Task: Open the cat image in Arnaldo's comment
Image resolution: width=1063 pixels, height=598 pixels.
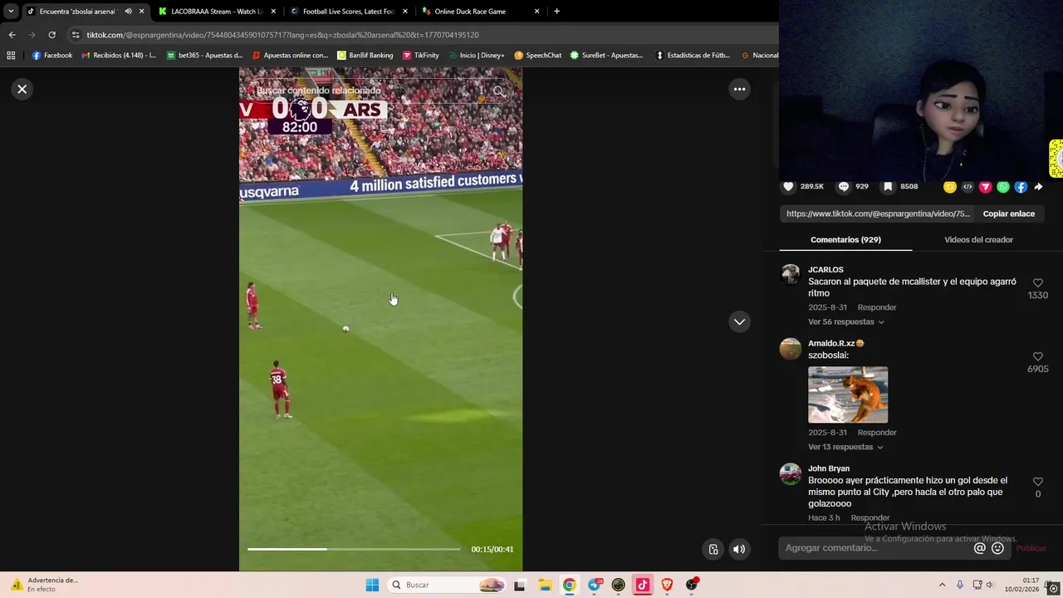Action: pyautogui.click(x=848, y=395)
